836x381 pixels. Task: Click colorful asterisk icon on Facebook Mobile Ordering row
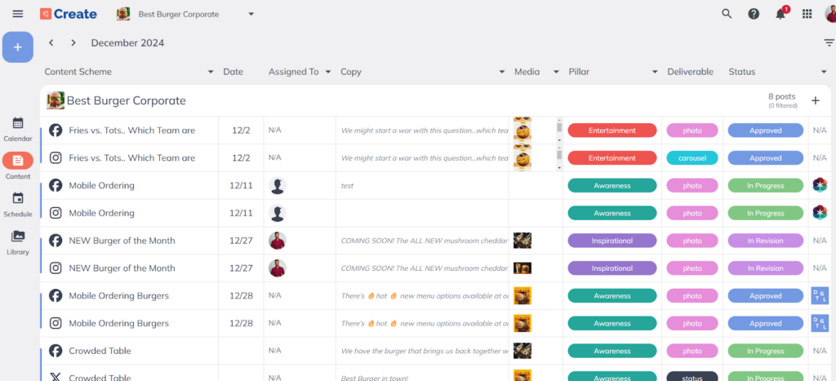[820, 185]
